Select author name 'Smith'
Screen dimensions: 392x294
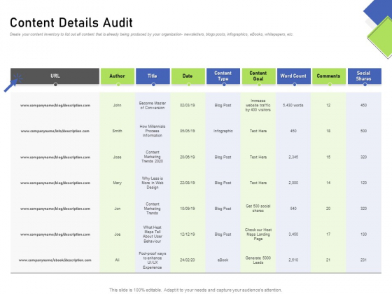pos(117,131)
